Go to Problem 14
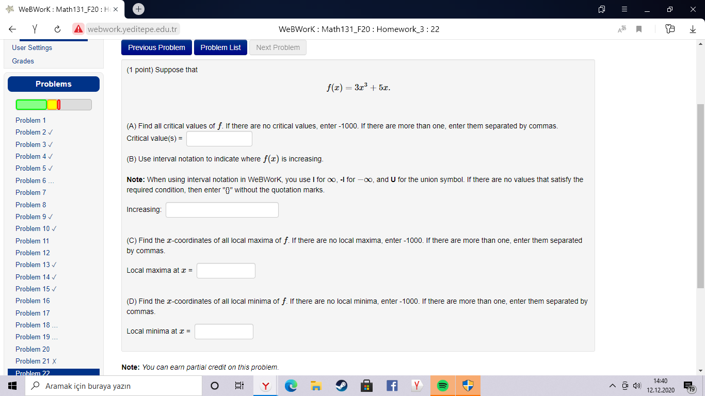The image size is (705, 396). click(36, 277)
